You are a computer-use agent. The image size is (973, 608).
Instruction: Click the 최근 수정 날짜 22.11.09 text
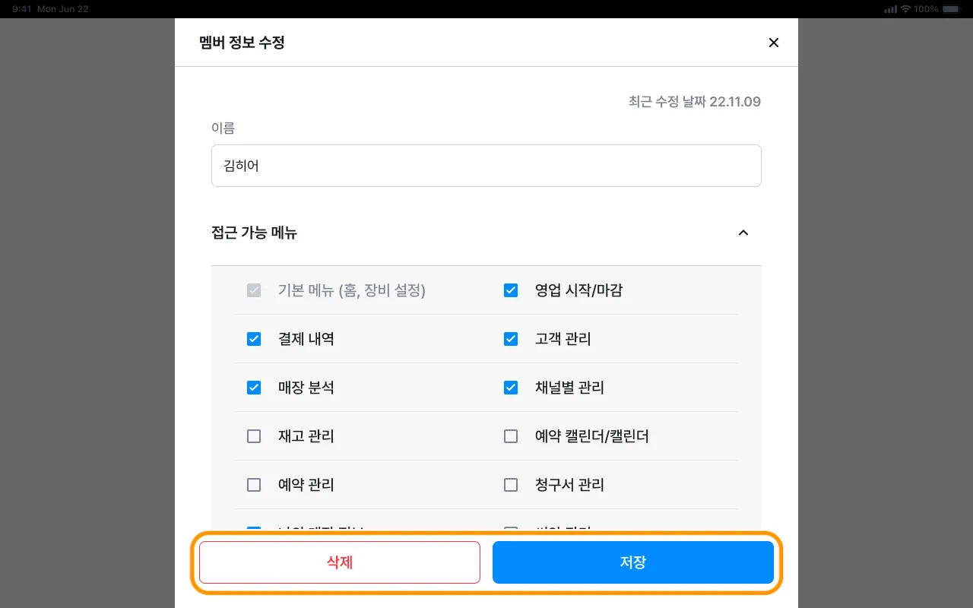[694, 102]
